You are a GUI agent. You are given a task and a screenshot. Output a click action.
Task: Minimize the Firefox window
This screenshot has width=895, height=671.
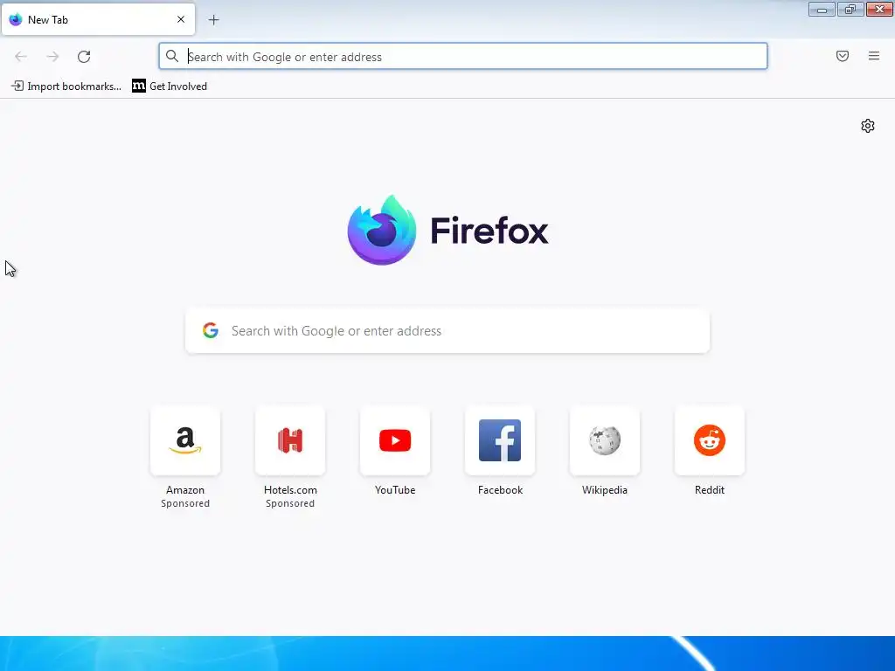pos(822,9)
